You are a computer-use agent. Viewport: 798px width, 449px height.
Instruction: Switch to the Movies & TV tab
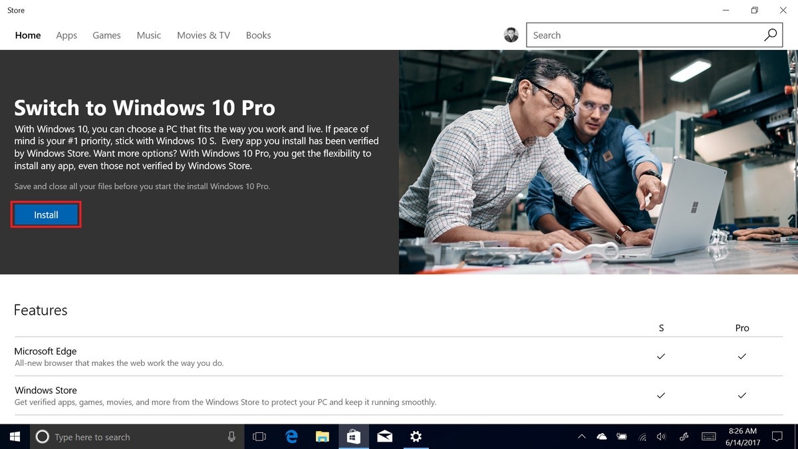(x=203, y=35)
